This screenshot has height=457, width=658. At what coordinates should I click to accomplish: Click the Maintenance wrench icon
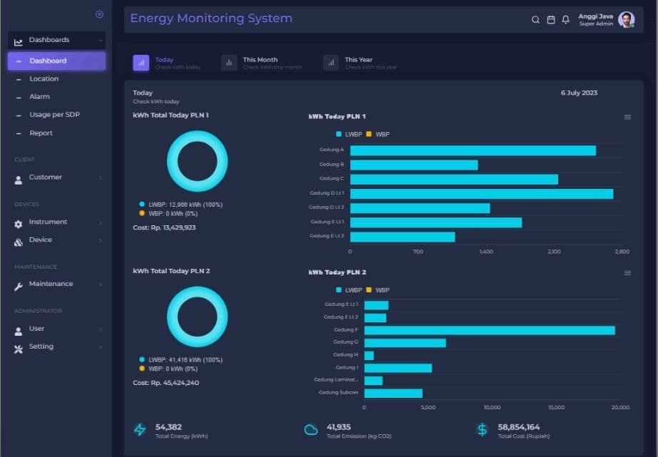coord(18,287)
